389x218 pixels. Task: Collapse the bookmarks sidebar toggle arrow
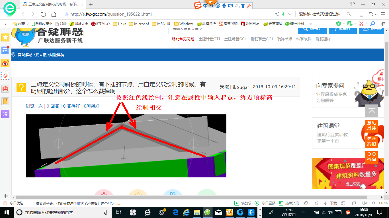point(6,24)
